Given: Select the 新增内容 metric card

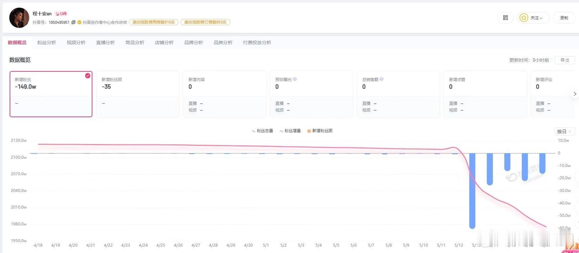Looking at the screenshot, I should 225,94.
